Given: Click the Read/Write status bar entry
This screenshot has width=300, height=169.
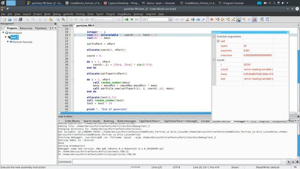Looking at the screenshot, I should coord(263,167).
